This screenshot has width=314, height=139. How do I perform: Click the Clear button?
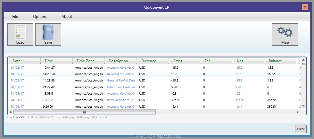pyautogui.click(x=301, y=129)
